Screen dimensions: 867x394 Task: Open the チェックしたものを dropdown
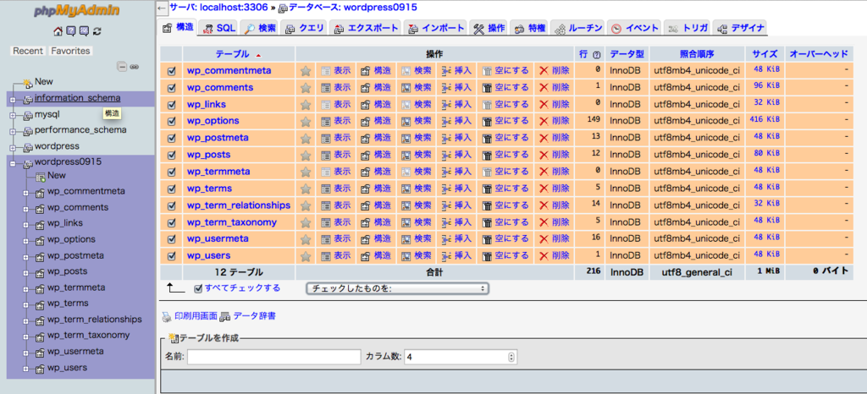(397, 288)
